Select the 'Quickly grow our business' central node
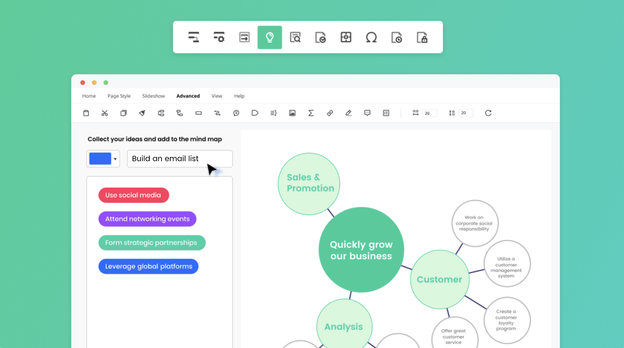Image resolution: width=624 pixels, height=348 pixels. pyautogui.click(x=361, y=250)
